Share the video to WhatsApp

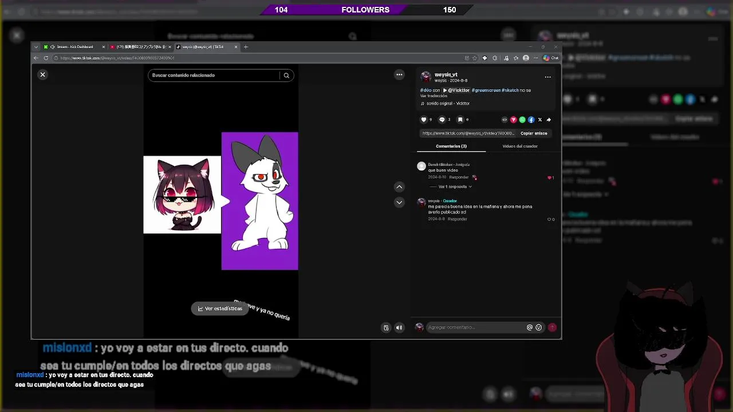(x=522, y=120)
